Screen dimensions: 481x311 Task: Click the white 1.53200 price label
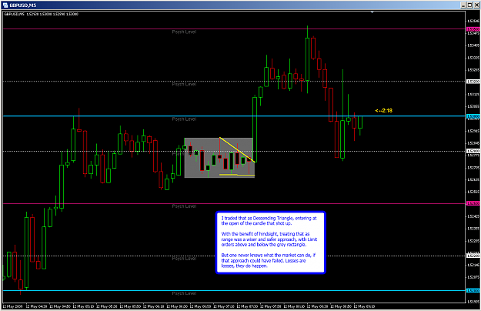coord(473,82)
